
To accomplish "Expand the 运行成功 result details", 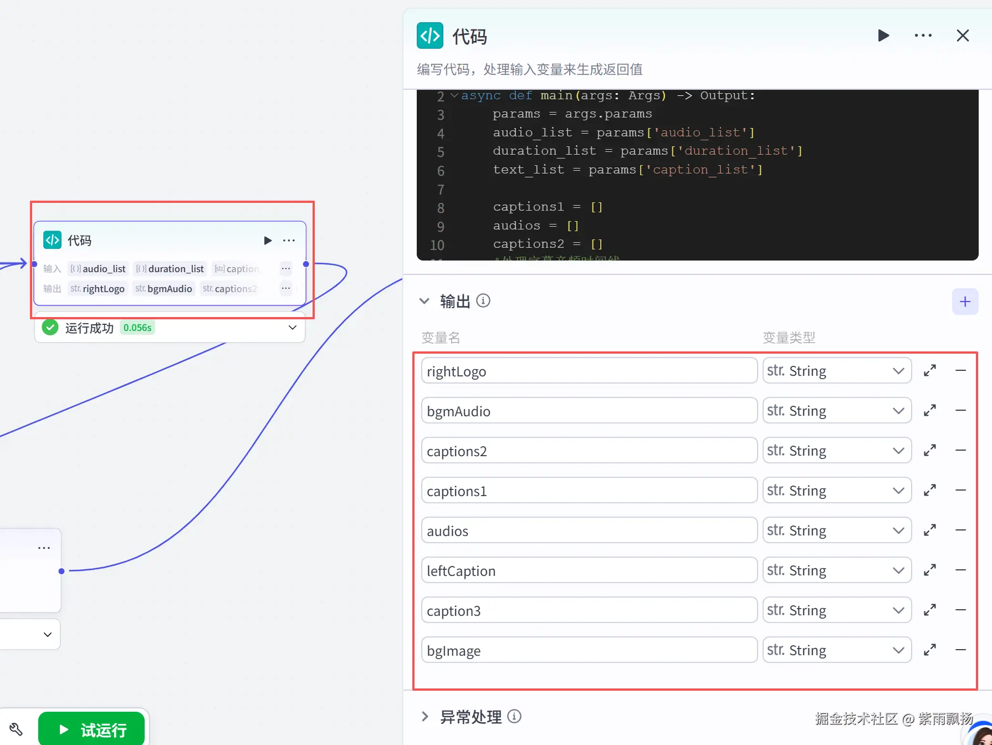I will pos(293,328).
